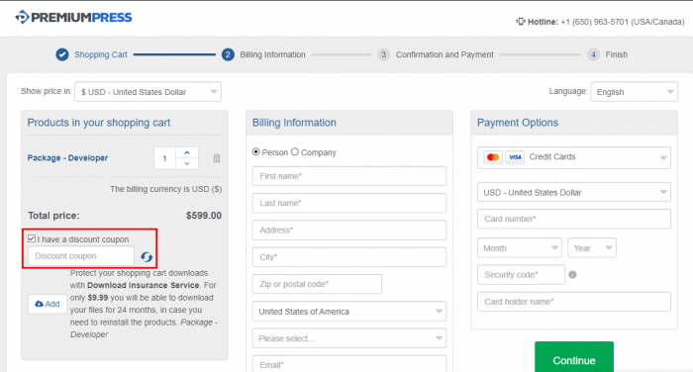Screen dimensions: 693x372
Task: Click the step 2 Billing Information circle
Action: pyautogui.click(x=228, y=54)
